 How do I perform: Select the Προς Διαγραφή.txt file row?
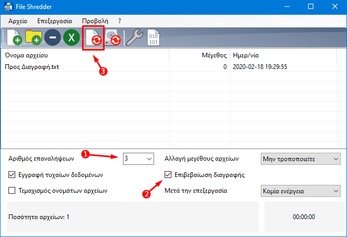point(169,67)
